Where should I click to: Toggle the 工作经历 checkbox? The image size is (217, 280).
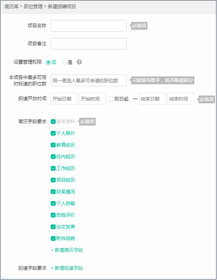[x=53, y=168]
